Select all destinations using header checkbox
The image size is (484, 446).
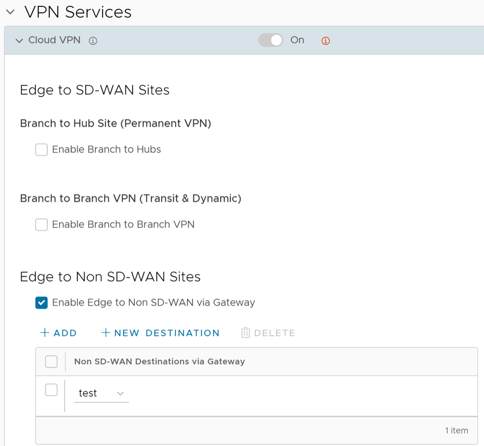tap(51, 361)
